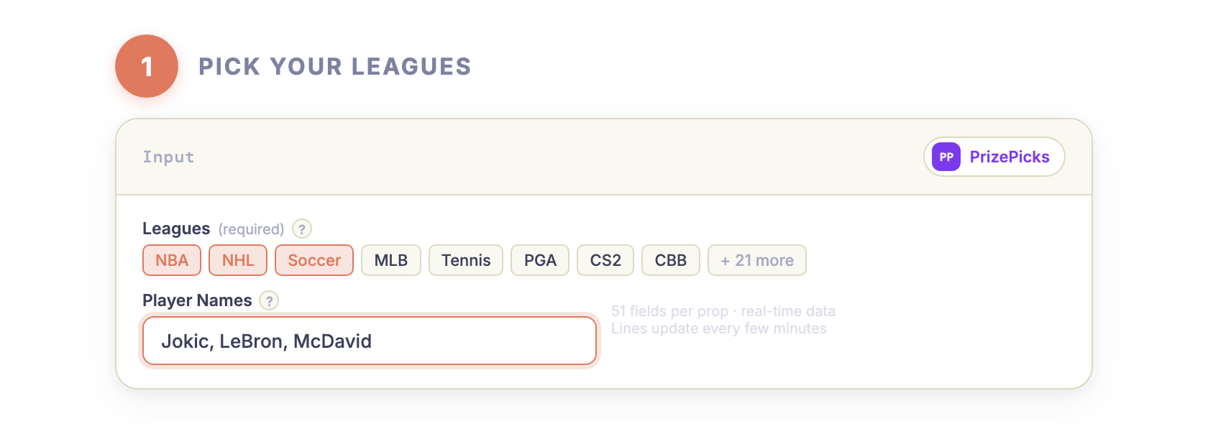Enable the CBB league
The width and height of the screenshot is (1208, 424).
[670, 260]
